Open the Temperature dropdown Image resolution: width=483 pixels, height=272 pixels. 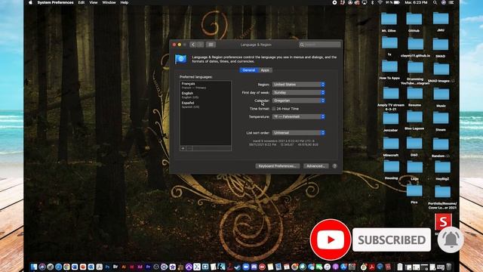tap(299, 116)
